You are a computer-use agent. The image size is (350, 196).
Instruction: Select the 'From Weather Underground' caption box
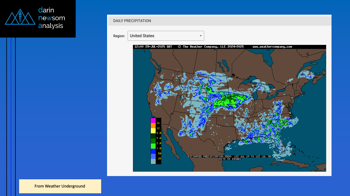click(60, 186)
